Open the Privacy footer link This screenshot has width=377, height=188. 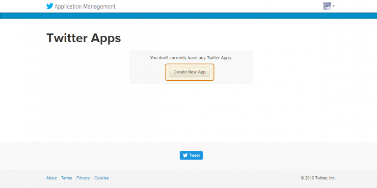point(83,178)
